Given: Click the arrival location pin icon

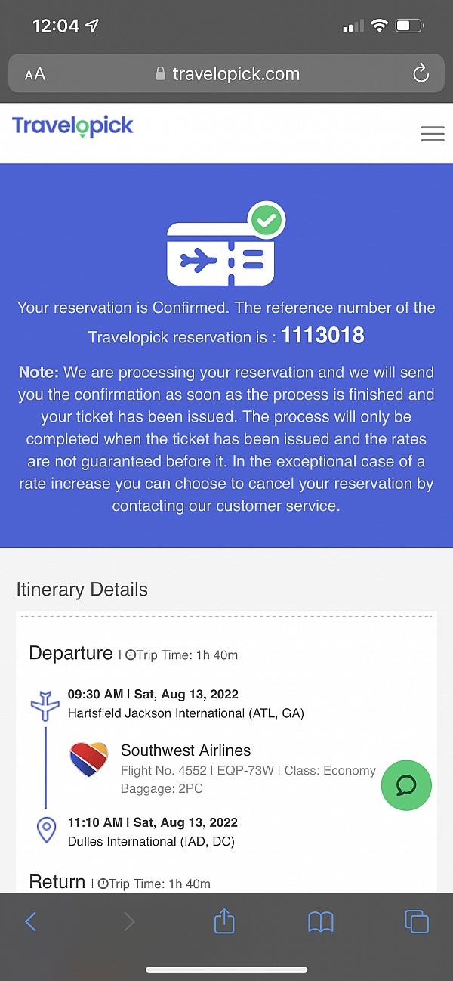Looking at the screenshot, I should coord(45,830).
